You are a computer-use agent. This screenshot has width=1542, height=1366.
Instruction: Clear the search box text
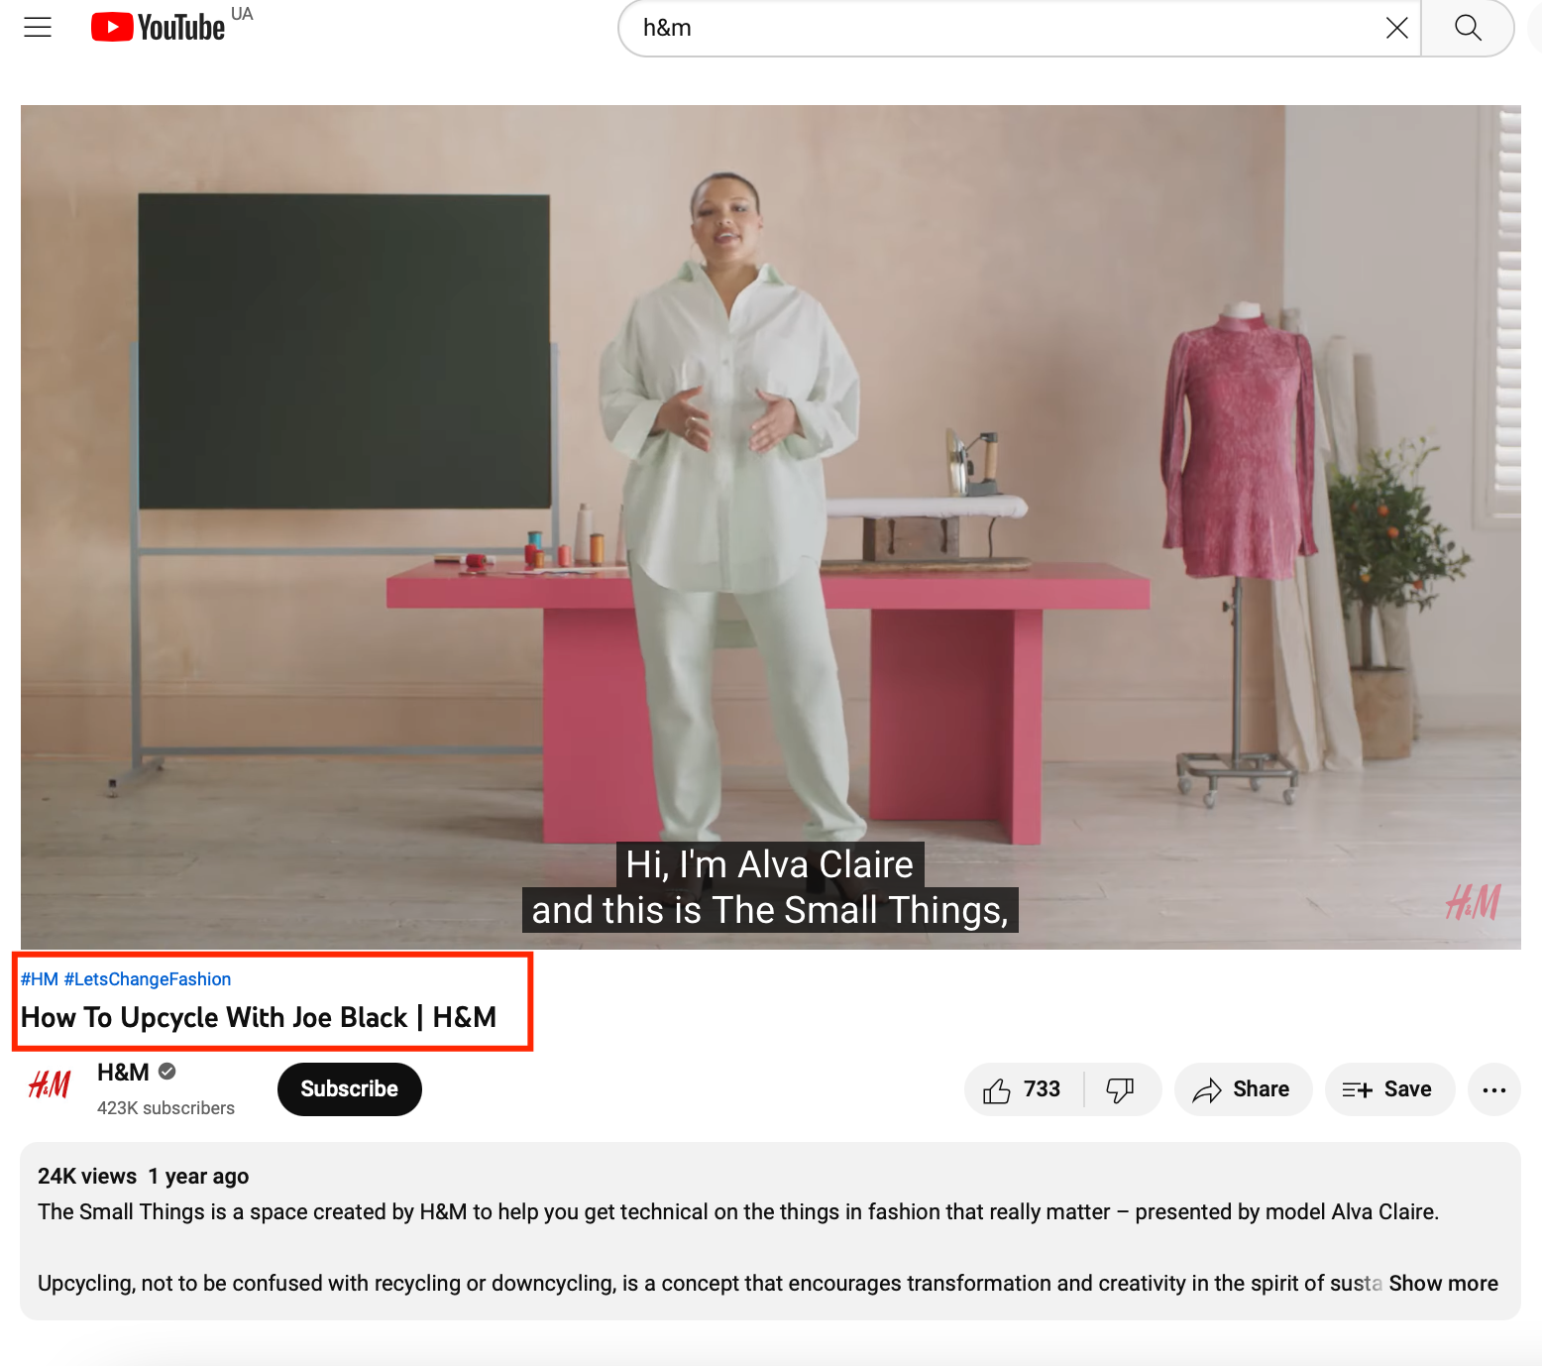click(1396, 28)
